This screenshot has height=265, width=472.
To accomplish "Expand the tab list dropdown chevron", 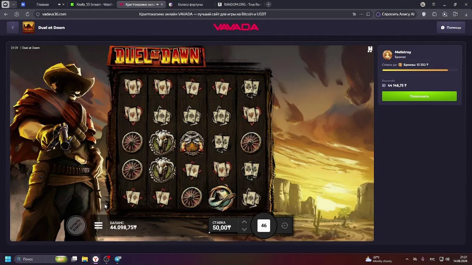I will 14,4.
